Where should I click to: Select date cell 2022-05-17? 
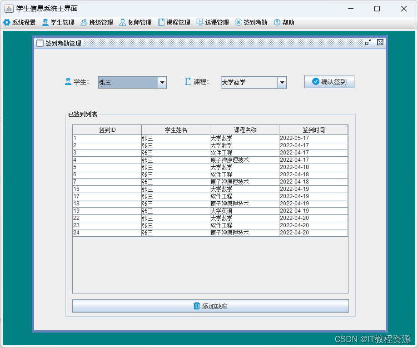click(313, 138)
